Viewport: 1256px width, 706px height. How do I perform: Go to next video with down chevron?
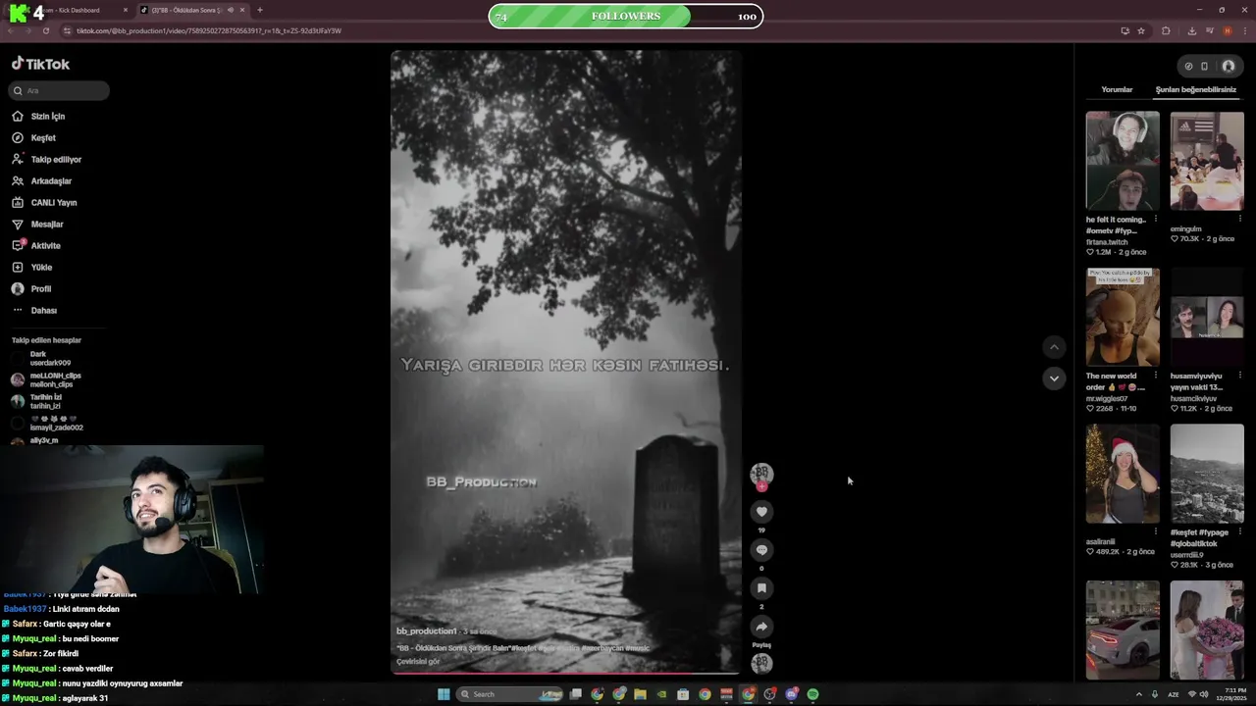pyautogui.click(x=1054, y=378)
